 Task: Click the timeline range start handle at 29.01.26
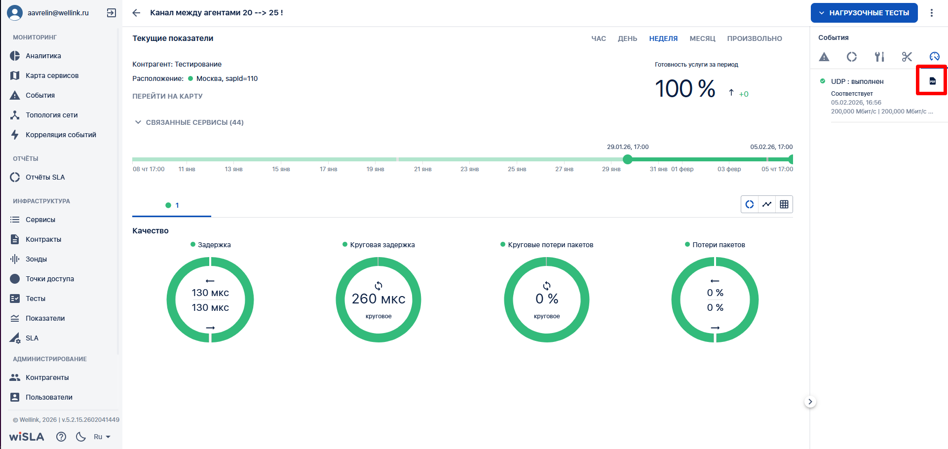pyautogui.click(x=627, y=159)
